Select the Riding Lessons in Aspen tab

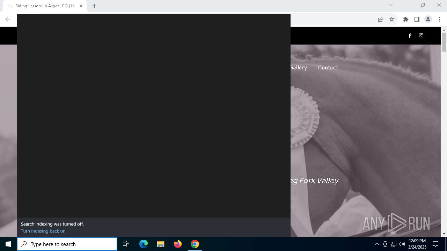click(45, 6)
